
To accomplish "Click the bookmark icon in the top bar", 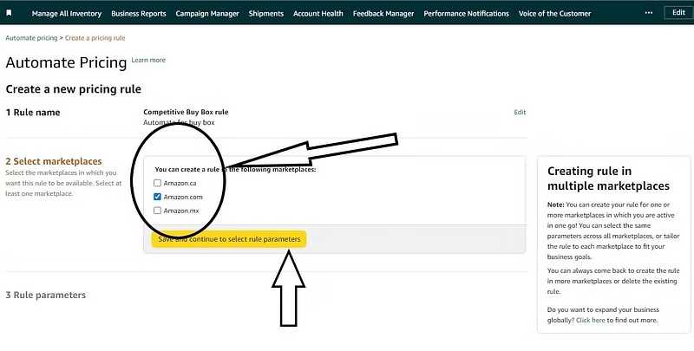I will (x=9, y=13).
